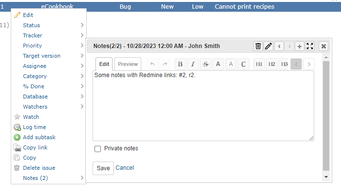Click the notes panel vertical scrollbar

[x=326, y=116]
